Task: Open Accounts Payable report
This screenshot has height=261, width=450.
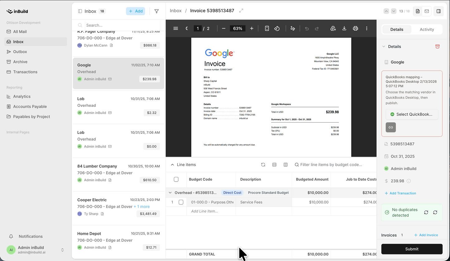Action: click(36, 107)
